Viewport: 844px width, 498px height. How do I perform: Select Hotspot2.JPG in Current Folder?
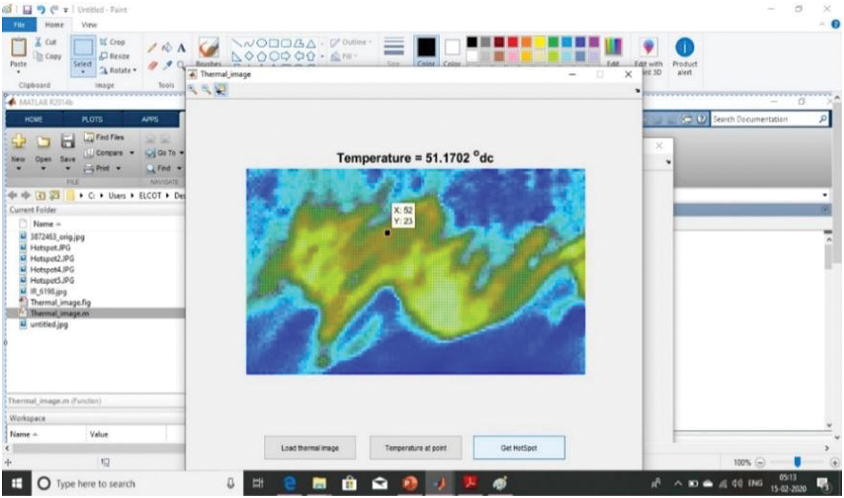(52, 259)
